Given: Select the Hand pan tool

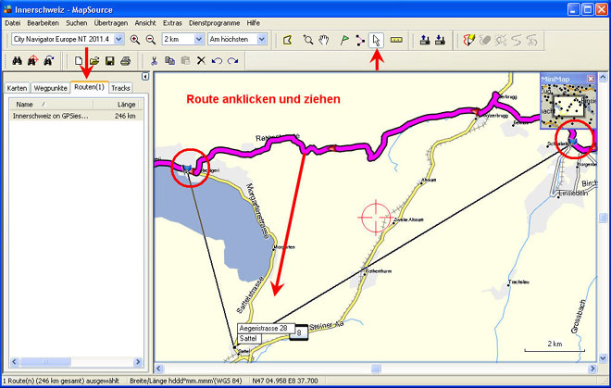Looking at the screenshot, I should 324,40.
